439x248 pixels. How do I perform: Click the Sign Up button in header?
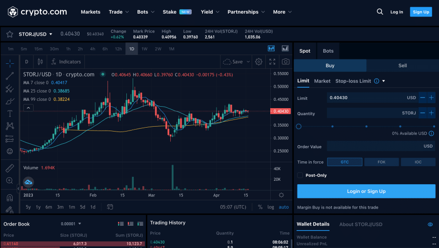tap(421, 12)
